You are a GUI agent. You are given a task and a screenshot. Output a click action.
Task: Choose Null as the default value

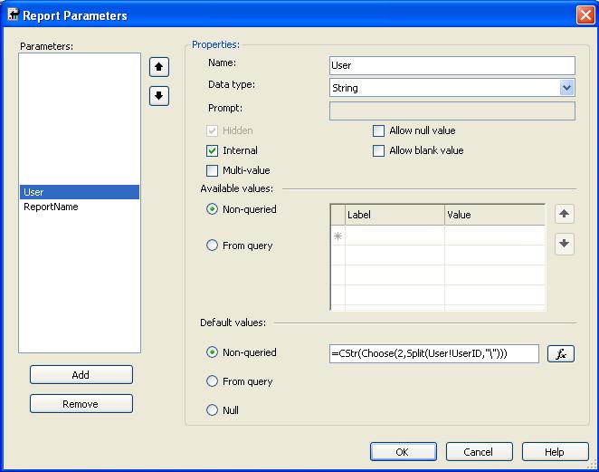click(x=213, y=410)
